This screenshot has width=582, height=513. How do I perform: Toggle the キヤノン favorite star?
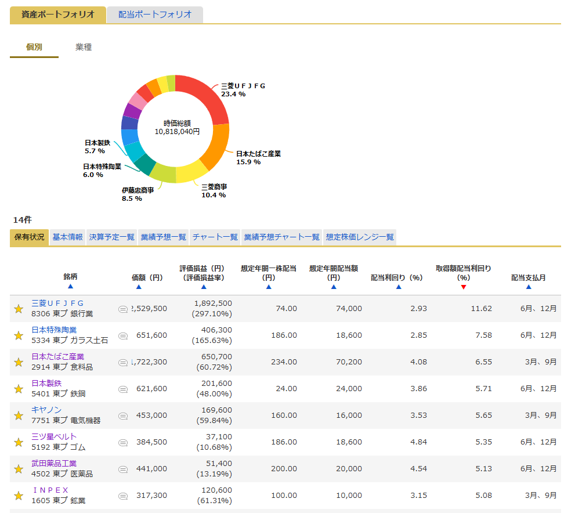[x=19, y=416]
